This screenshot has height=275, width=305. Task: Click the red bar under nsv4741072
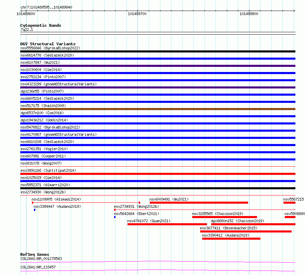pyautogui.click(x=167, y=224)
